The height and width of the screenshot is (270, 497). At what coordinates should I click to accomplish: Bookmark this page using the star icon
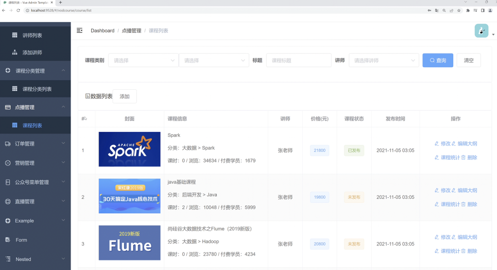pyautogui.click(x=459, y=10)
